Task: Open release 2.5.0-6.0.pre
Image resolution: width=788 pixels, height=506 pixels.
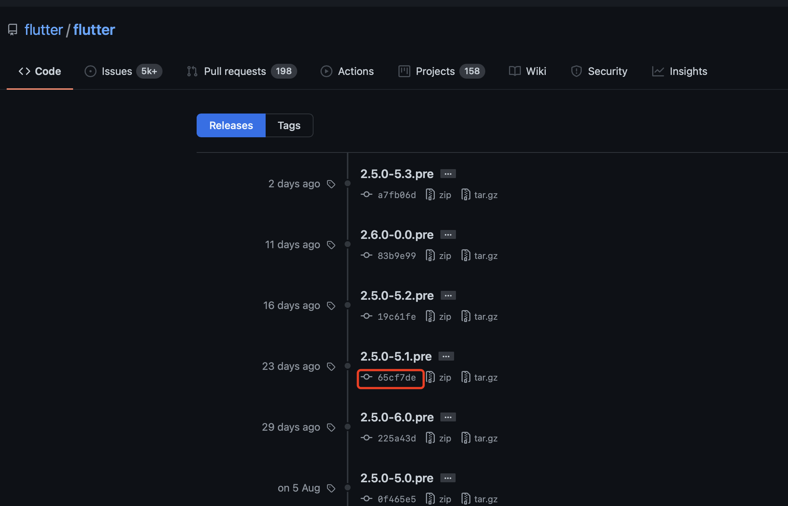Action: pyautogui.click(x=397, y=417)
